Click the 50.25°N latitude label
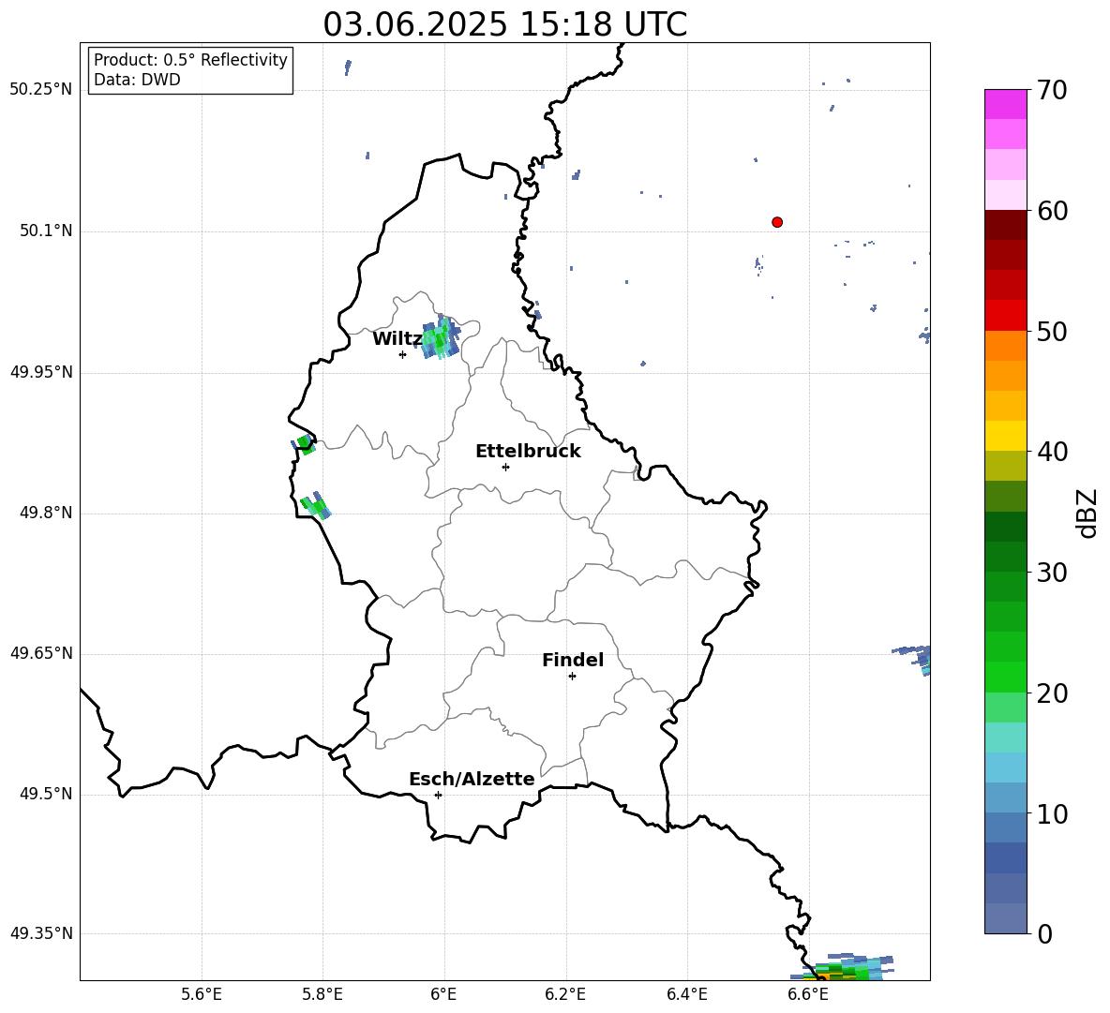The width and height of the screenshot is (1110, 1013). point(40,90)
